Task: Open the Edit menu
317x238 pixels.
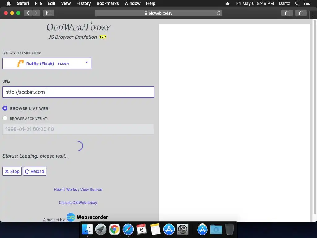Action: point(51,3)
